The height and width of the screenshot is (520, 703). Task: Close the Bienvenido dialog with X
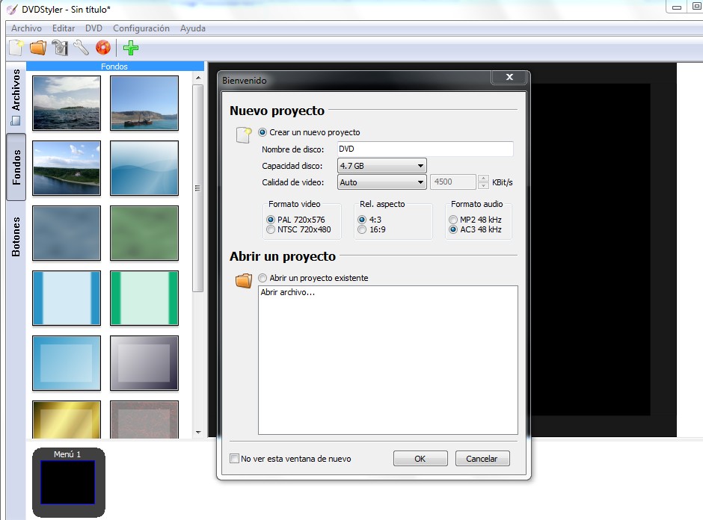pos(509,77)
